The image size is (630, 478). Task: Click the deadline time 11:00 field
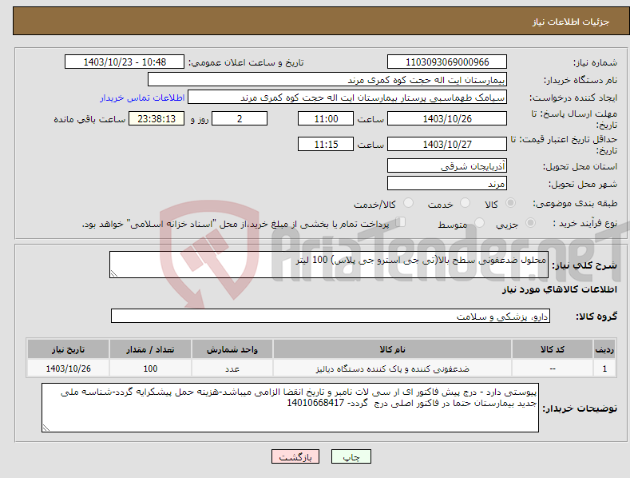(x=326, y=118)
